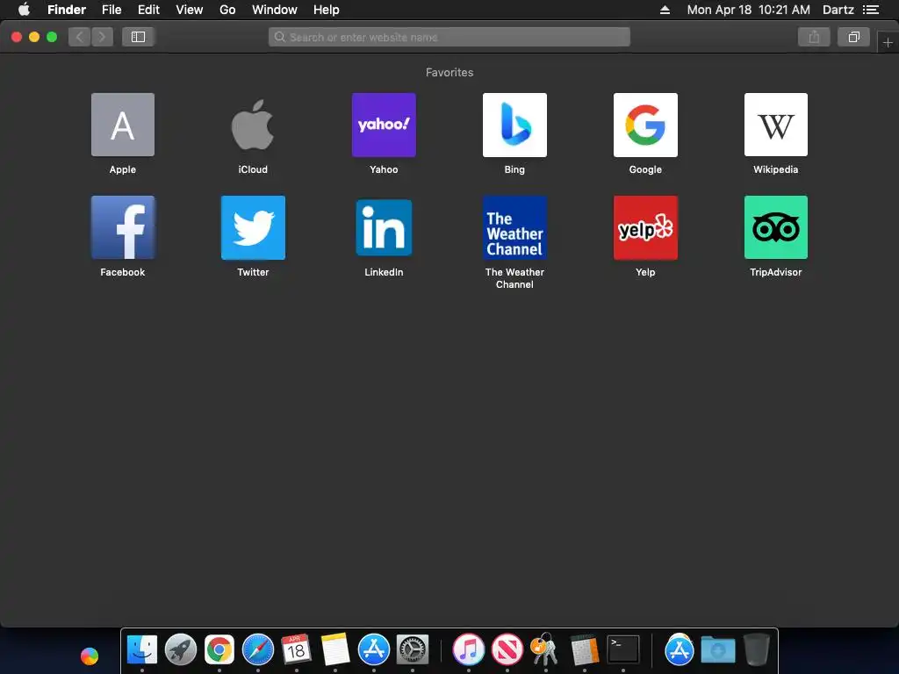Toggle the sidebar button
The width and height of the screenshot is (899, 674).
point(138,37)
